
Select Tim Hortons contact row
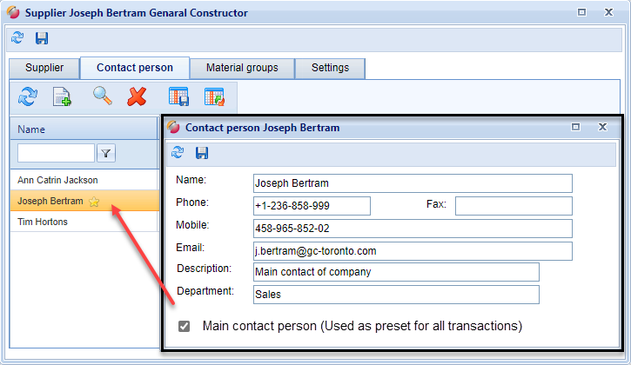(43, 222)
